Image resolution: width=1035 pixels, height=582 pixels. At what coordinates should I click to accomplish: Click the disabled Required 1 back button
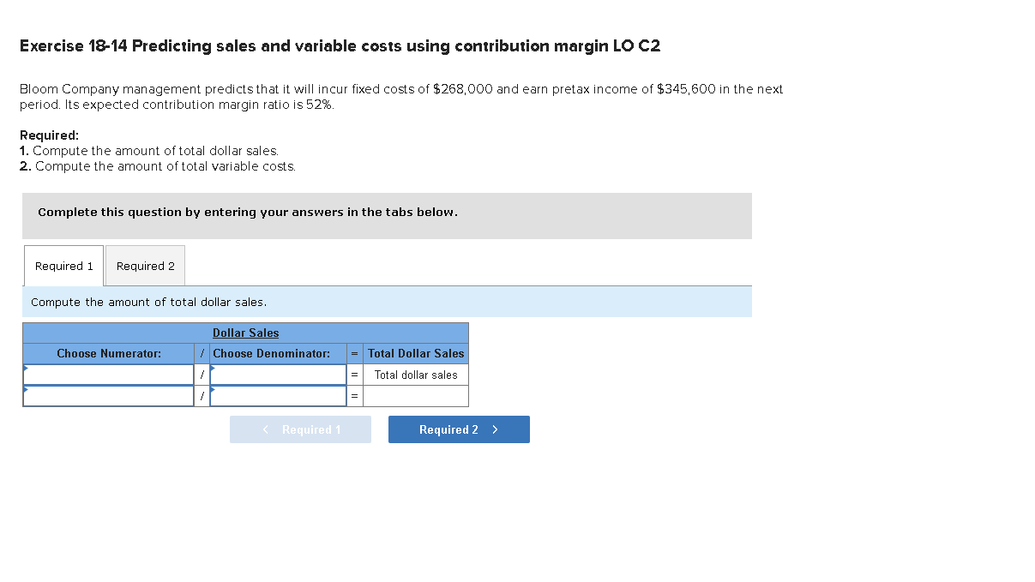coord(300,429)
